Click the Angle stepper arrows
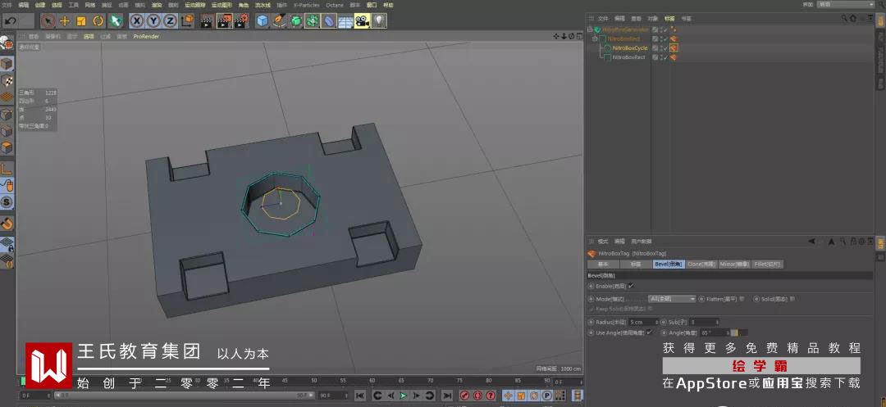 coord(728,332)
